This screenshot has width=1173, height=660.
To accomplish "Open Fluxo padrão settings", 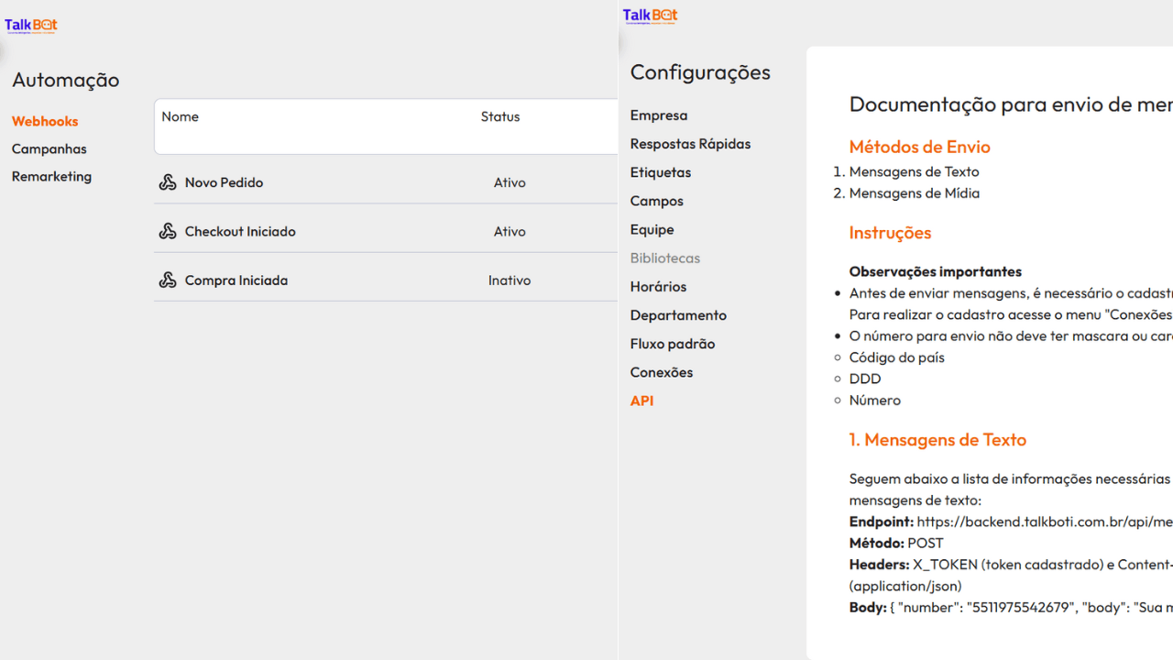I will (673, 344).
